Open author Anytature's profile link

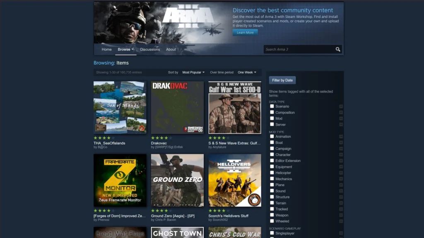(219, 147)
